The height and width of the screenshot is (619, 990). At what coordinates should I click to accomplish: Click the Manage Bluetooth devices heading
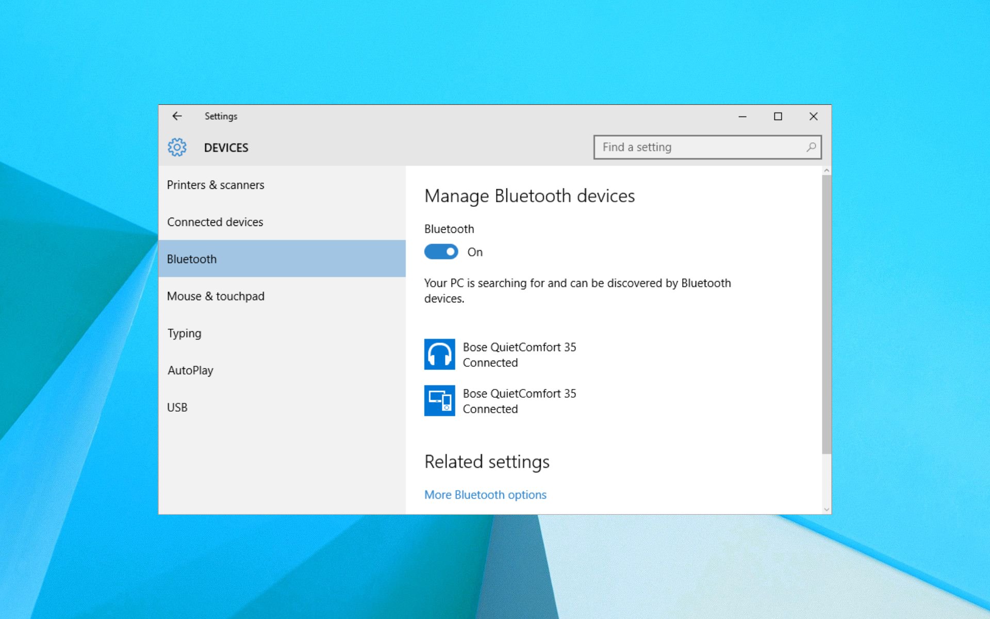[530, 196]
